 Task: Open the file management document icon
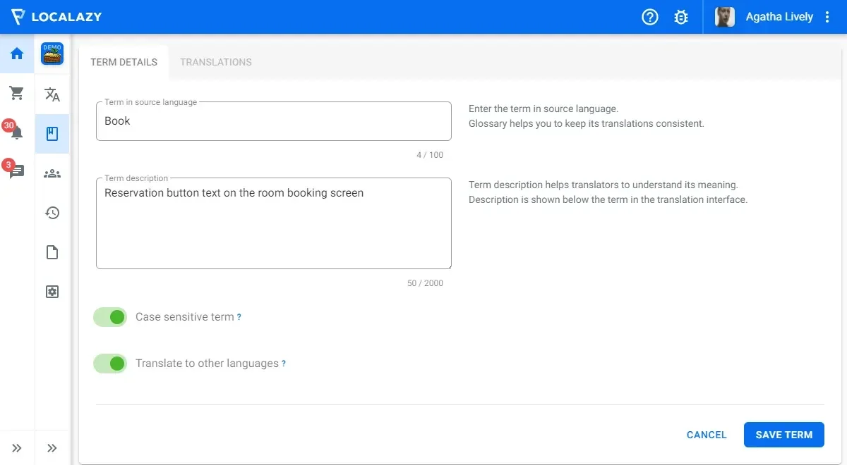(x=52, y=252)
